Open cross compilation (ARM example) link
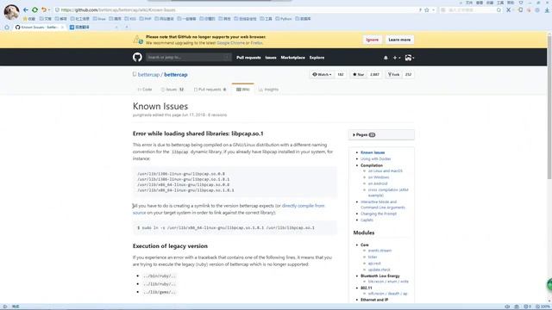This screenshot has width=552, height=310. [x=388, y=192]
